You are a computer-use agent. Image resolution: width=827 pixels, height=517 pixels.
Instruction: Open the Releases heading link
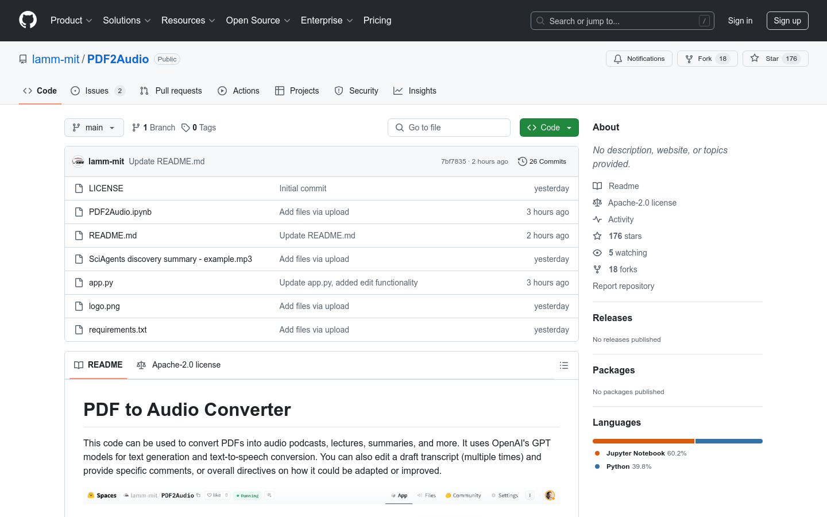[612, 318]
